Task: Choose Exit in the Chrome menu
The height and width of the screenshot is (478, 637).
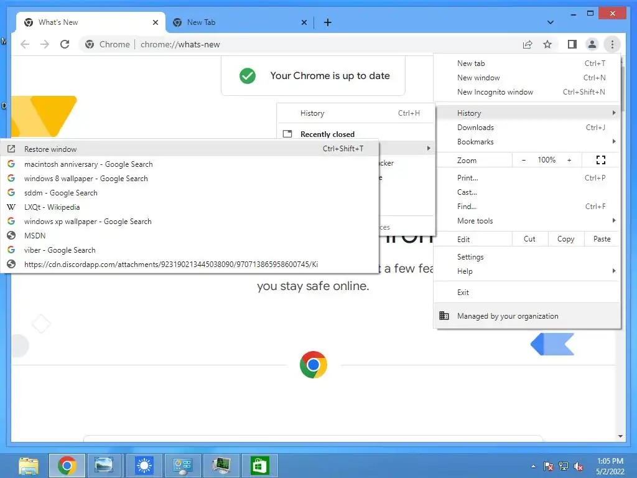Action: (527, 293)
